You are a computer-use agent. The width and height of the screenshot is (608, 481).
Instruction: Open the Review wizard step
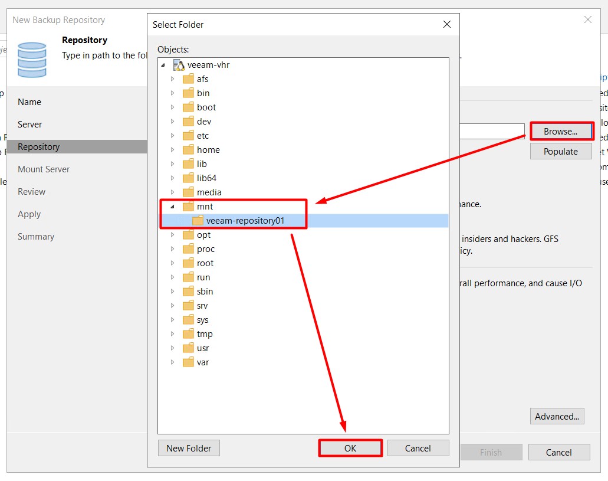32,192
